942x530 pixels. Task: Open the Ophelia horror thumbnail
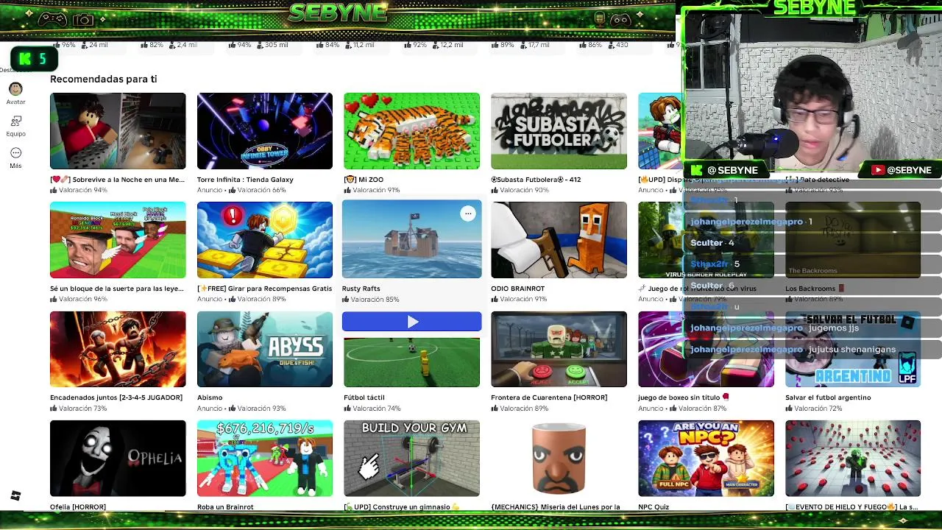coord(118,459)
